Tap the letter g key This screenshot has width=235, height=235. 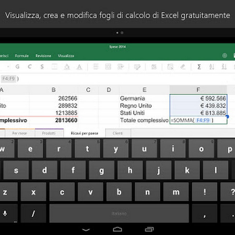coord(102,170)
